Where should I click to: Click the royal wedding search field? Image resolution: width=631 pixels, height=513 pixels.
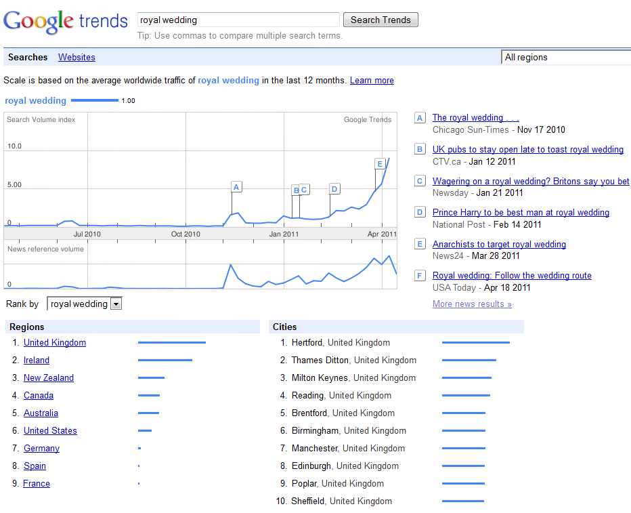click(x=238, y=20)
